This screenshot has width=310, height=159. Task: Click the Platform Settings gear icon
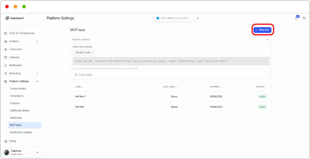click(5, 81)
